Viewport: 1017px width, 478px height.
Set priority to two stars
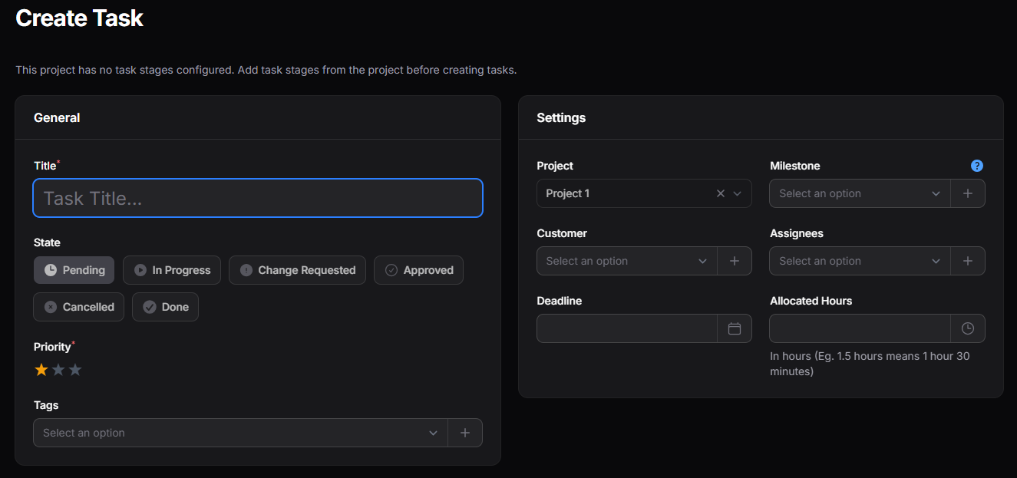[x=58, y=370]
